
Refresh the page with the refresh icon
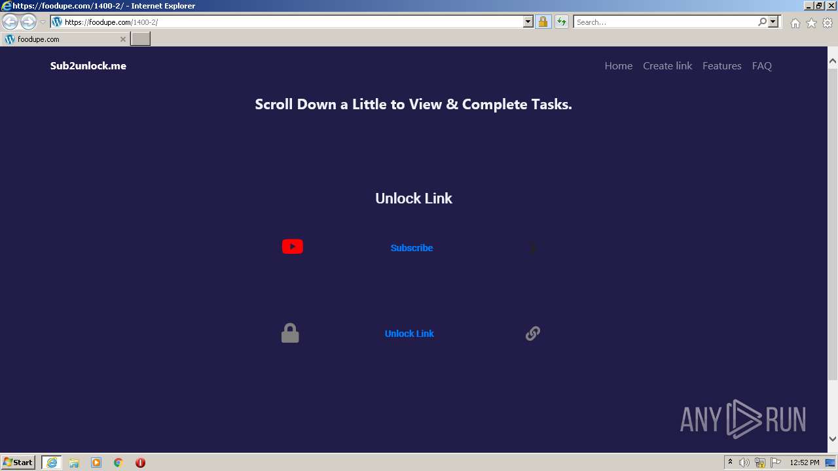click(561, 22)
